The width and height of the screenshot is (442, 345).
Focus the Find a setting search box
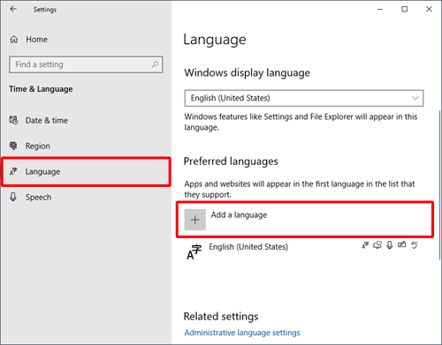(x=86, y=64)
